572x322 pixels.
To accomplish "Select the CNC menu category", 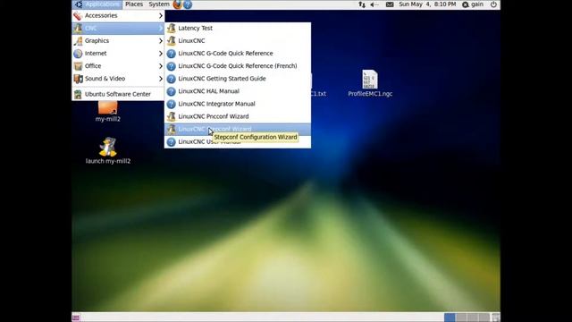I will click(118, 28).
